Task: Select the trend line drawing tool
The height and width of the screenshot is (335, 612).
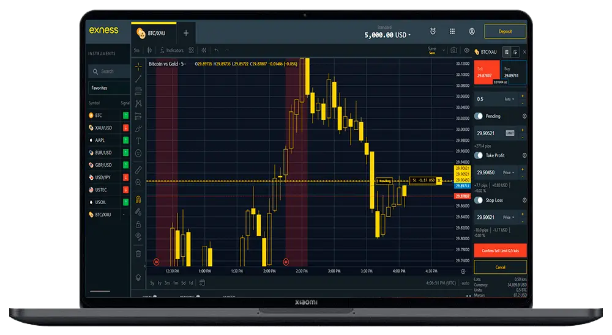Action: coord(138,78)
